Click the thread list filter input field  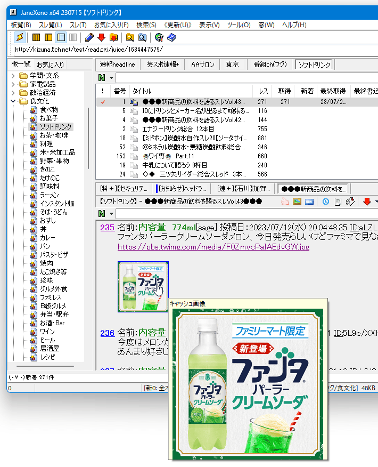coord(247,78)
